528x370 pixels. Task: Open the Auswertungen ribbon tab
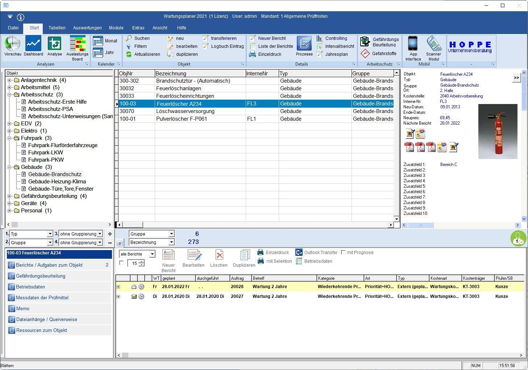[87, 28]
